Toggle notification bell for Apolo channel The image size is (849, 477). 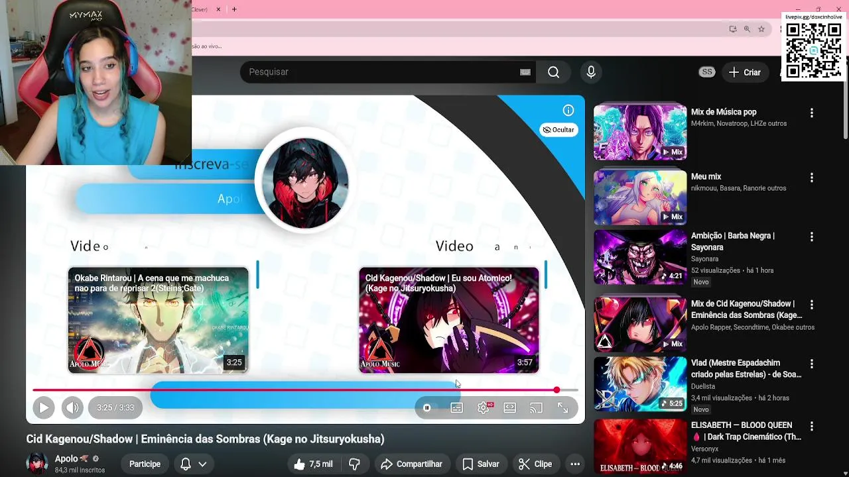click(x=186, y=464)
